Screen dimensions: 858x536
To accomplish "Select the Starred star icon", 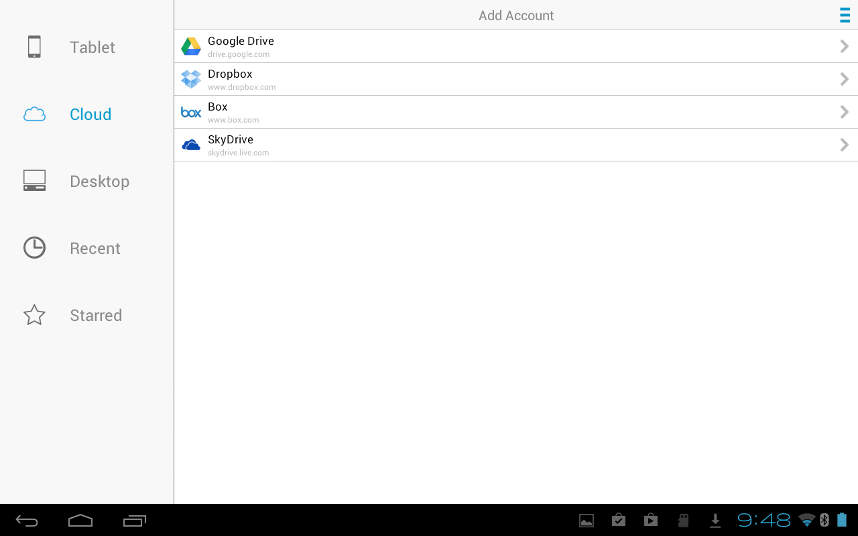I will pos(34,314).
